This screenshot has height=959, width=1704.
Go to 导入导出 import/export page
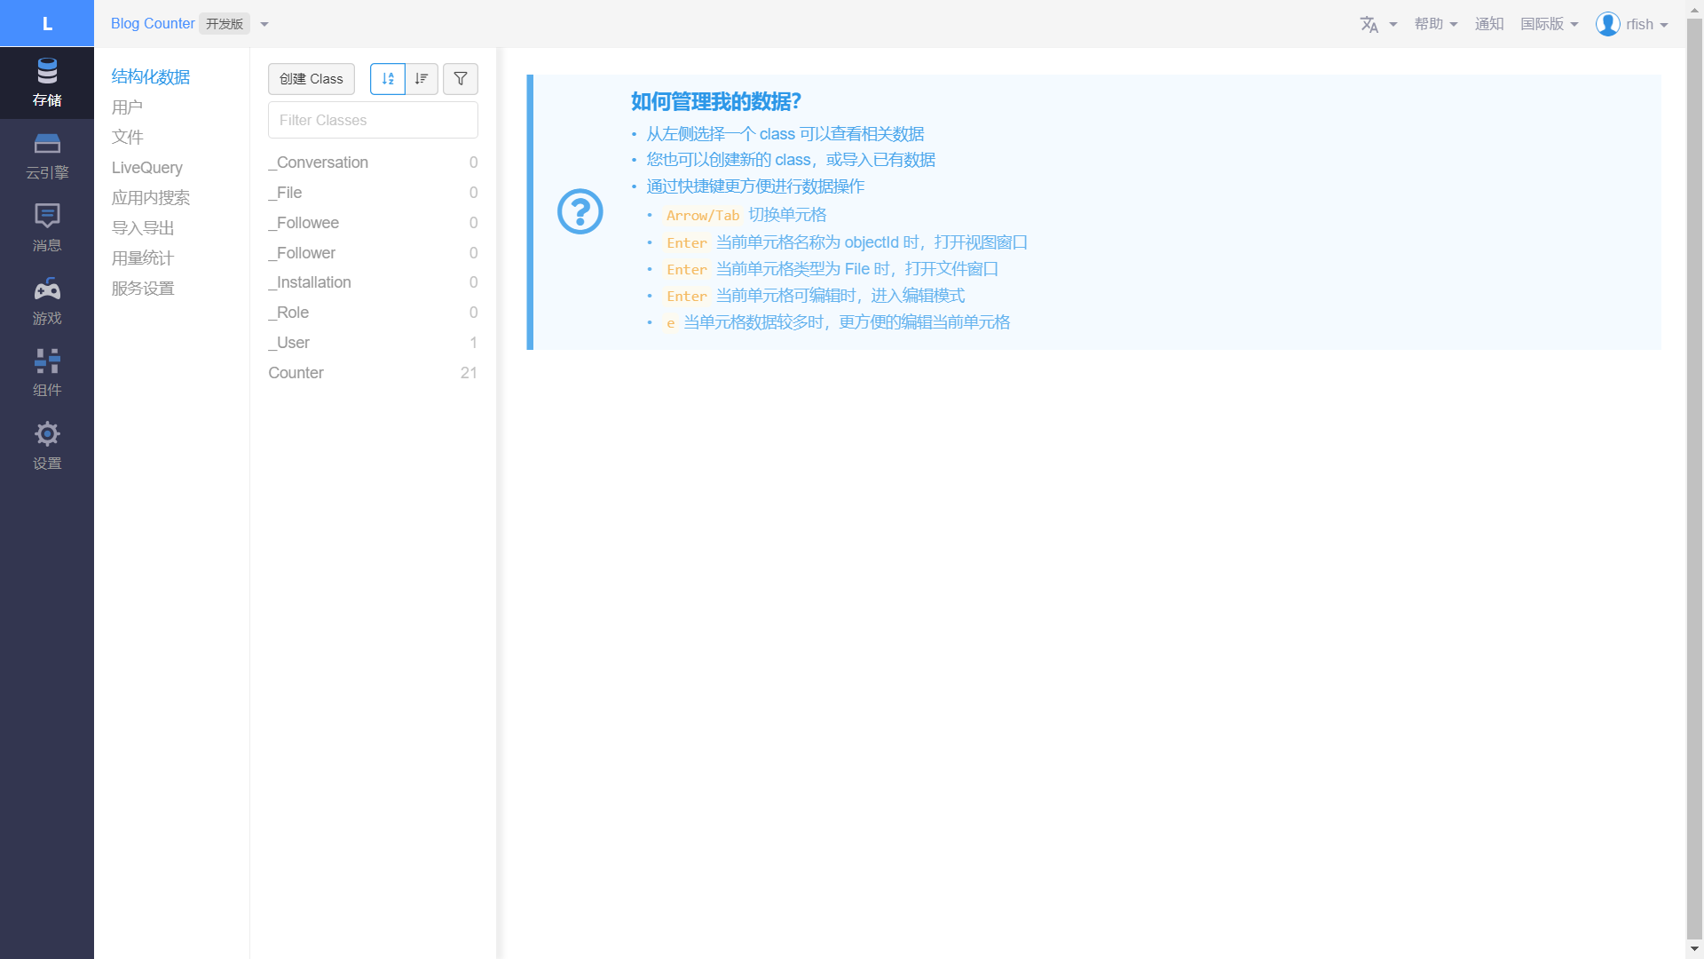coord(143,228)
